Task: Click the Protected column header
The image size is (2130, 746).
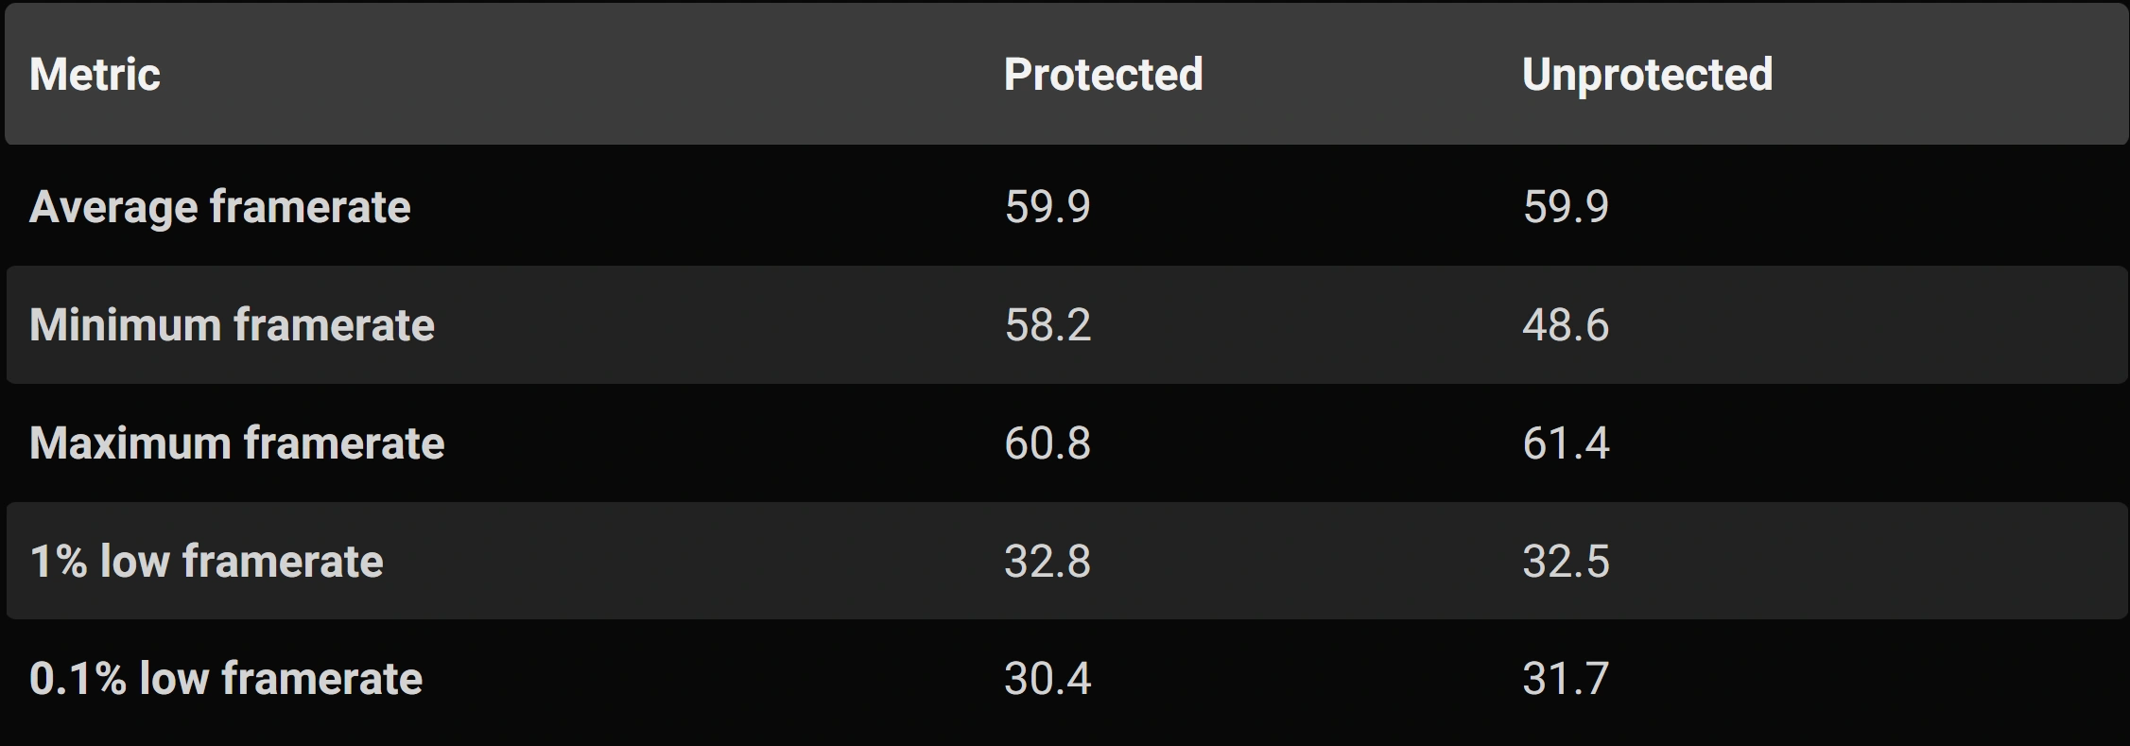Action: pyautogui.click(x=1102, y=75)
